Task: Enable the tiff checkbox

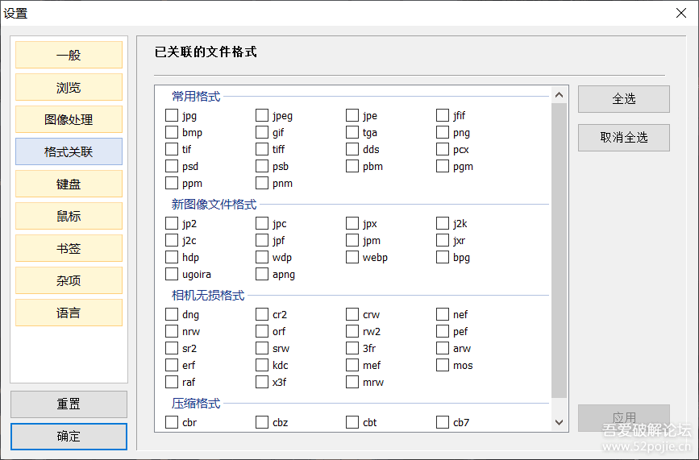Action: pos(262,149)
